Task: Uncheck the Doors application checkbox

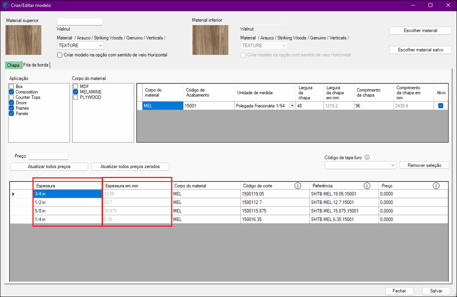Action: pyautogui.click(x=11, y=103)
